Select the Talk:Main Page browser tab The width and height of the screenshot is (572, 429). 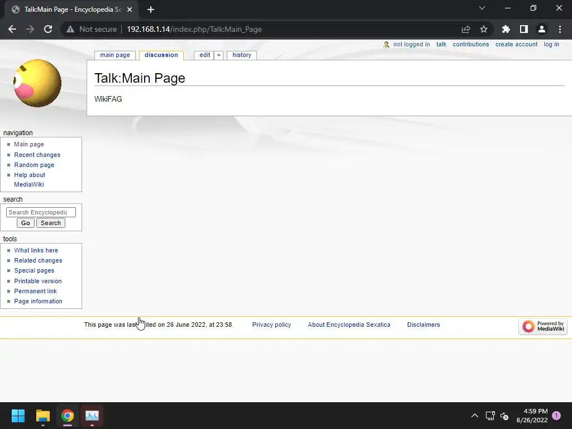(x=71, y=9)
